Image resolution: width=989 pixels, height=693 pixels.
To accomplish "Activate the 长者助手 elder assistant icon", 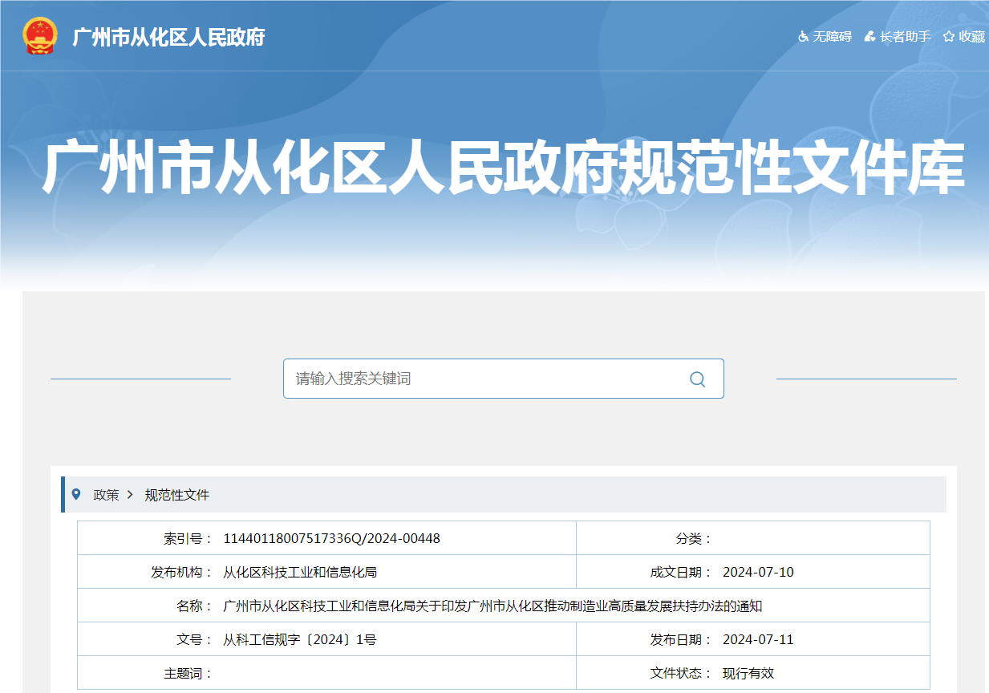I will click(869, 37).
